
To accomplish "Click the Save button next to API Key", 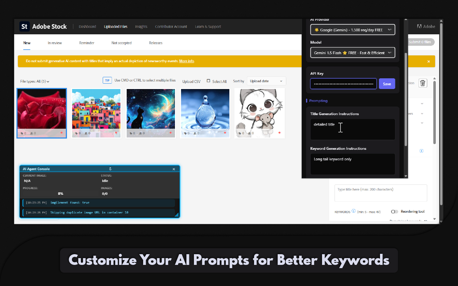I will 387,84.
